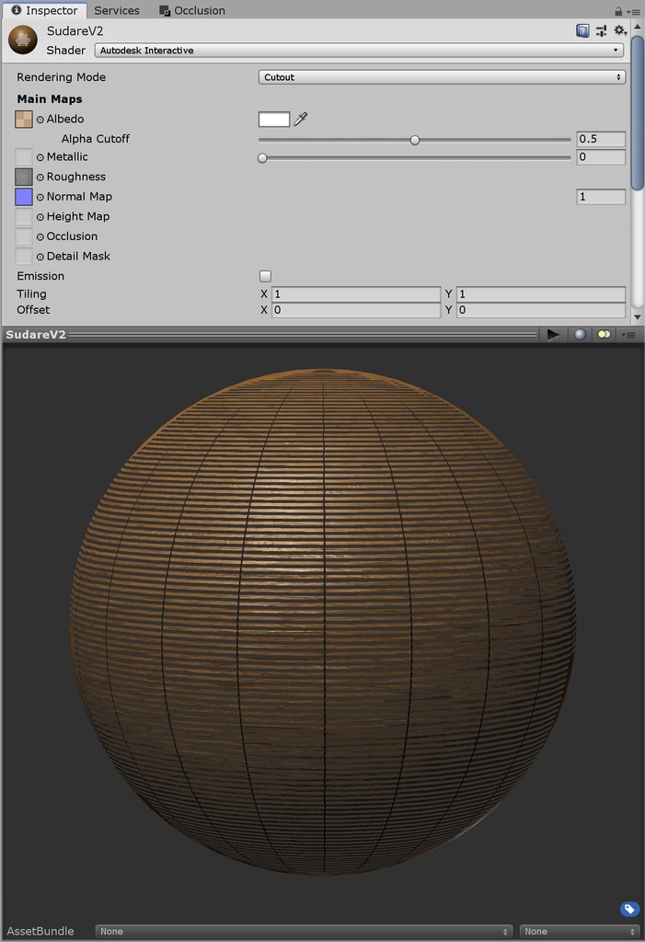This screenshot has width=645, height=942.
Task: Open the Normal Map texture object picker
Action: 40,197
